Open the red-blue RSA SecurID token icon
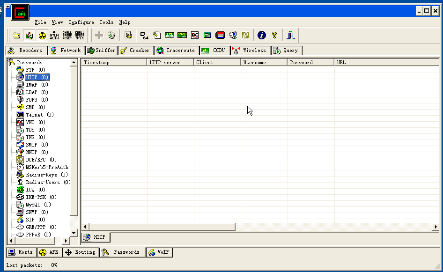 [x=220, y=35]
